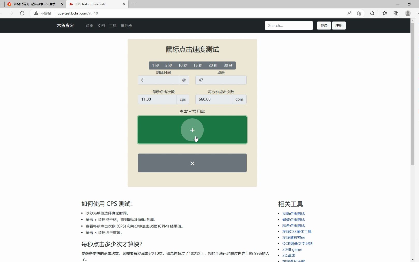Open the 首页 nav item
Screen dimensions: 419x262
click(x=90, y=26)
